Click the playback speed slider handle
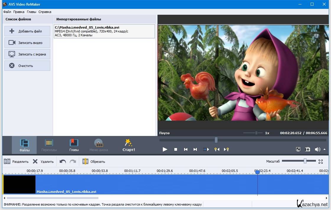Screen dimensions: 331x210 (256, 133)
